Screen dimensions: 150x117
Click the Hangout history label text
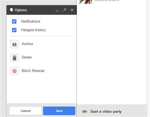34,30
